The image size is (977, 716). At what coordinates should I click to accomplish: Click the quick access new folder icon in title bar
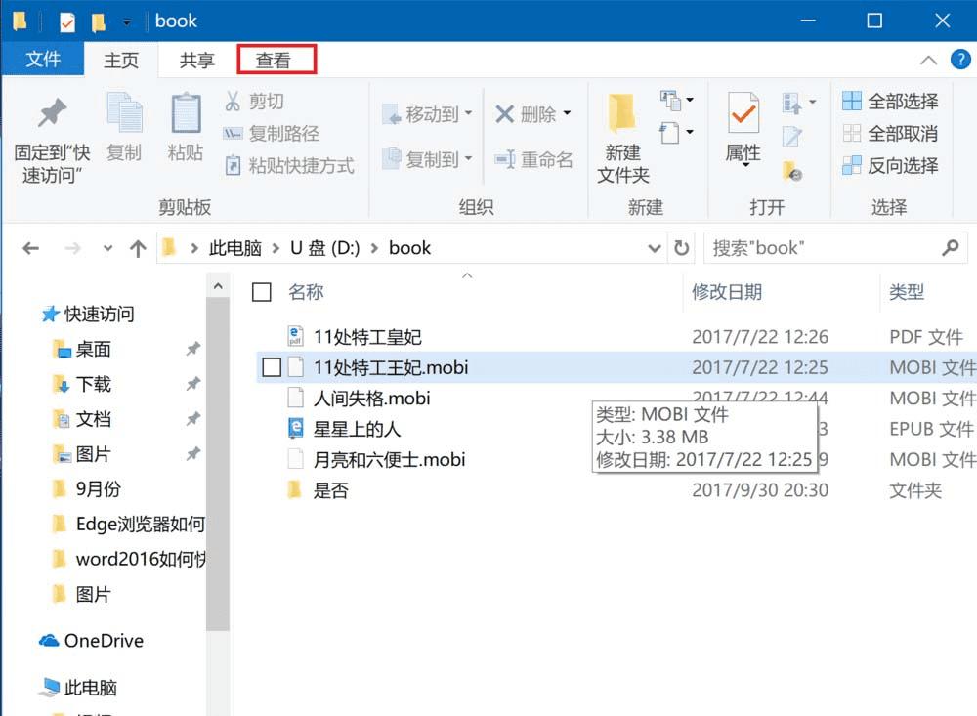99,22
